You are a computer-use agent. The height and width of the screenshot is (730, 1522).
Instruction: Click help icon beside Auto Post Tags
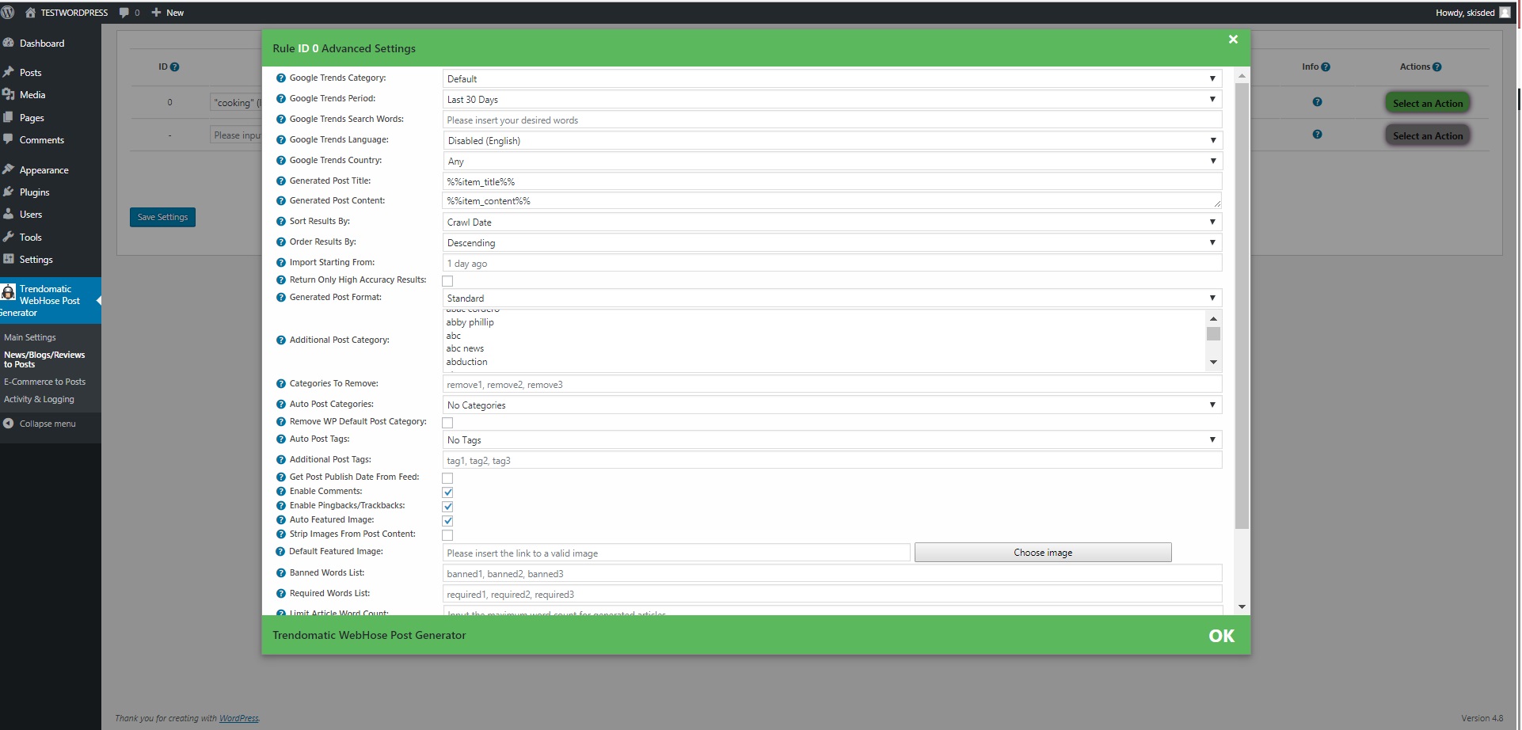point(281,439)
